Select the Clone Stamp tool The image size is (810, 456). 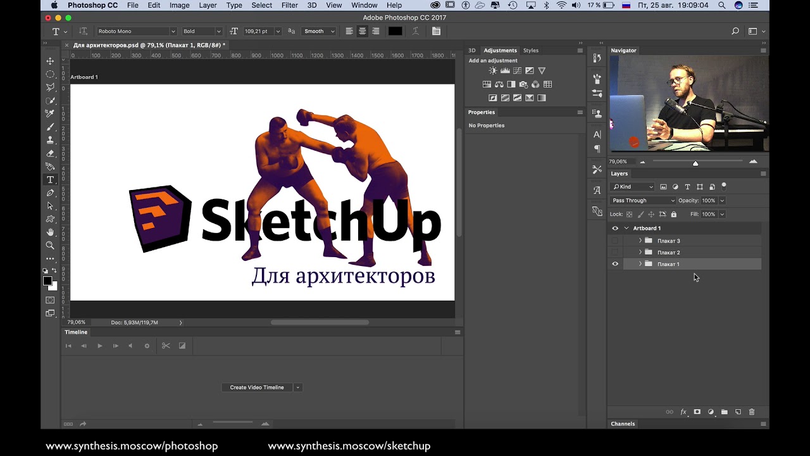50,140
